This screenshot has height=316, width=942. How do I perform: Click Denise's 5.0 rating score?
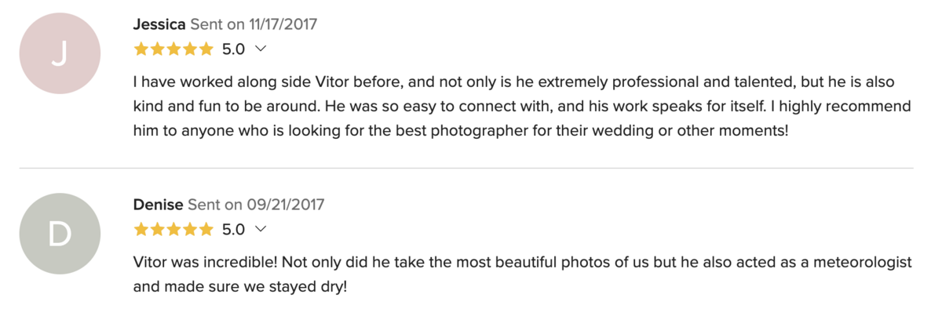click(233, 230)
